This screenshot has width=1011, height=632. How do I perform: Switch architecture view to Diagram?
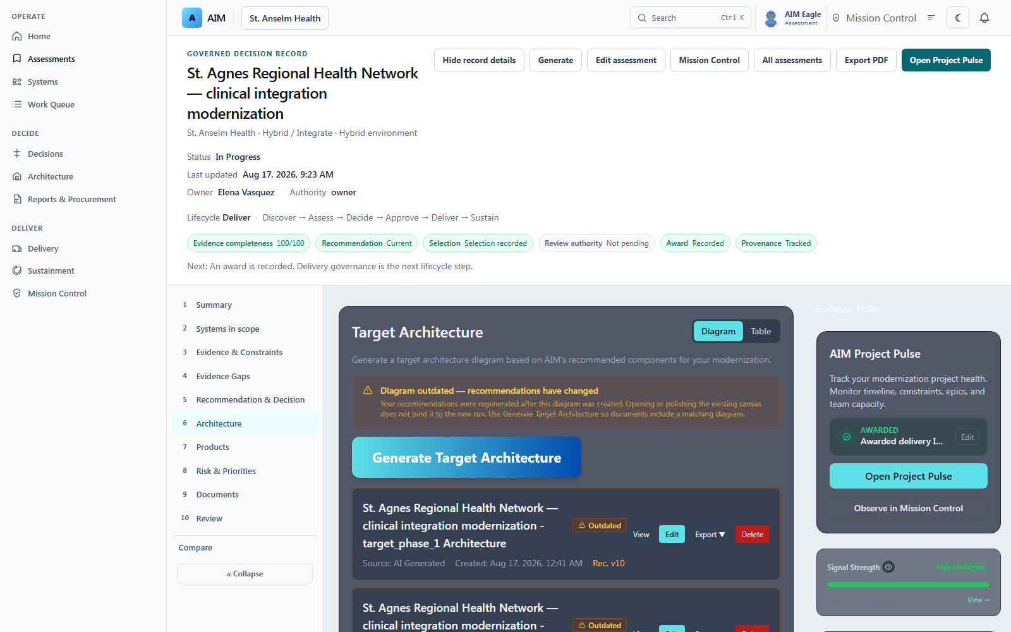click(718, 331)
